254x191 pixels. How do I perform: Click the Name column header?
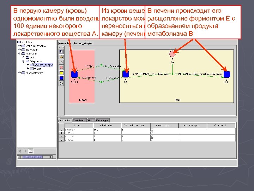[79, 125]
